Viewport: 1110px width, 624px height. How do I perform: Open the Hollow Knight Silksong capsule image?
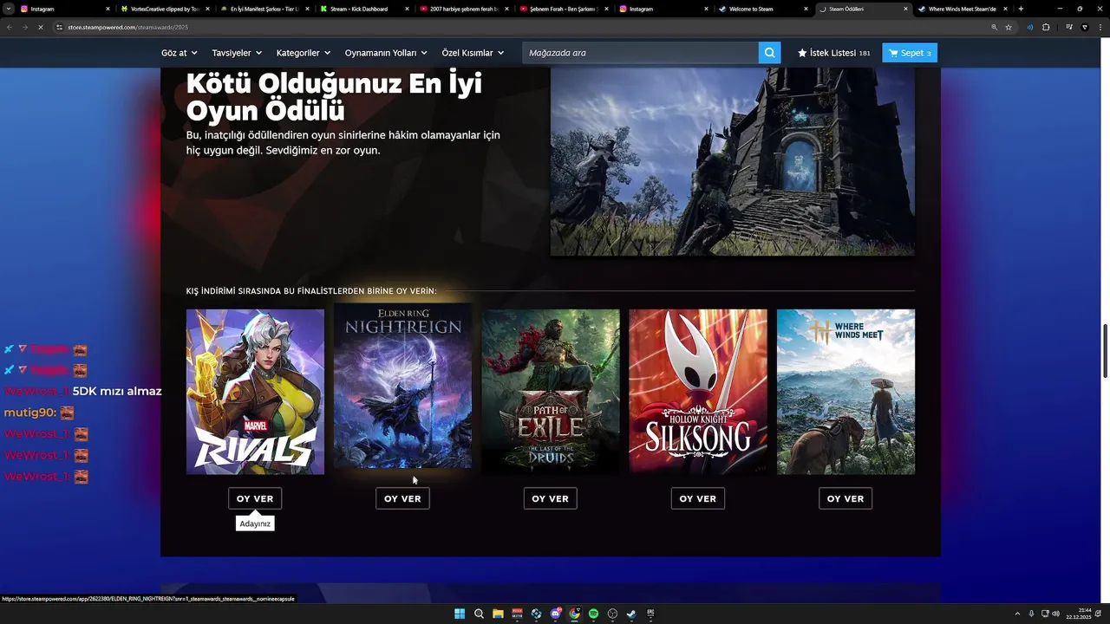point(698,392)
